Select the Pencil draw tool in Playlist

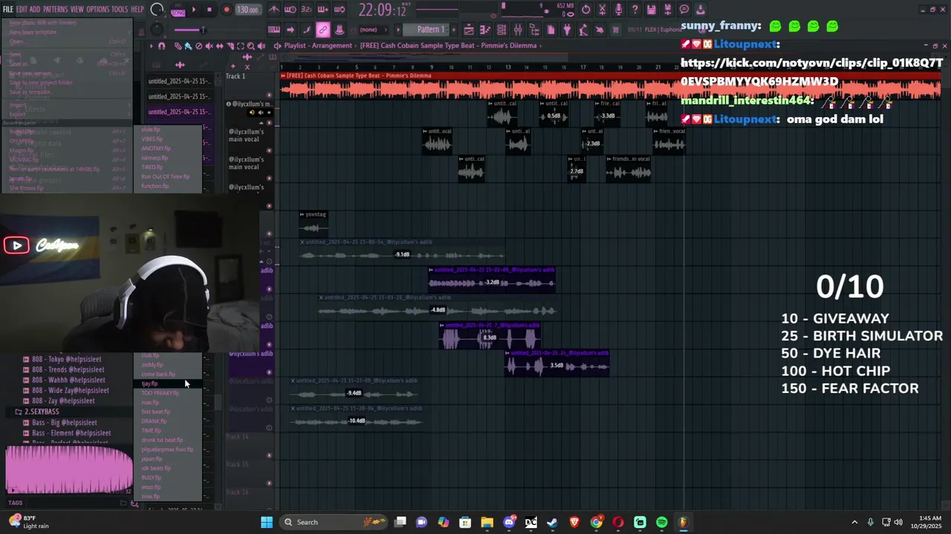[178, 45]
